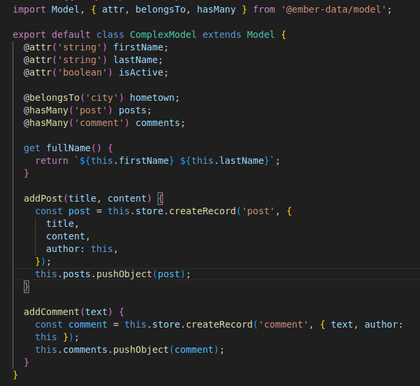
Task: Click the isActive attribute name
Action: (x=141, y=72)
